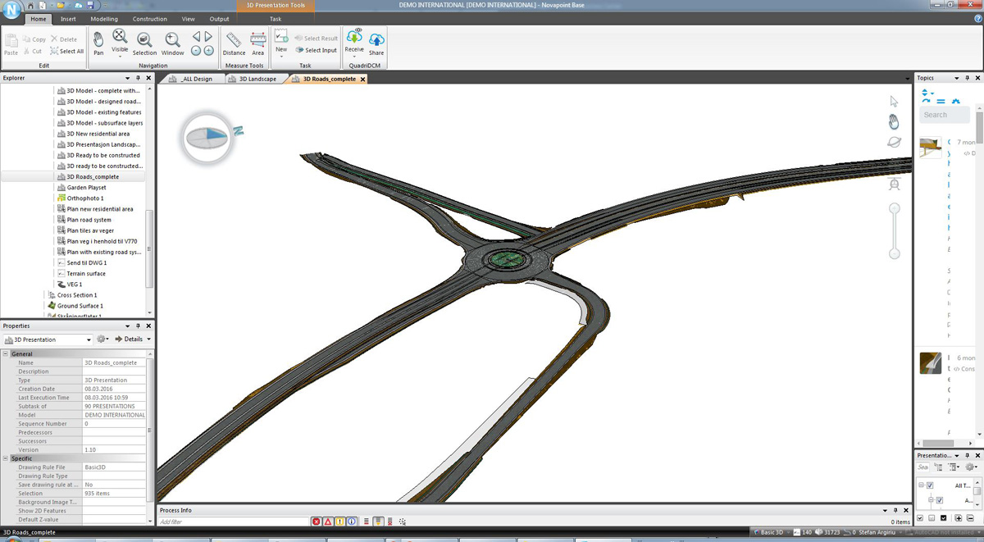Click the Topics search field

tap(944, 115)
